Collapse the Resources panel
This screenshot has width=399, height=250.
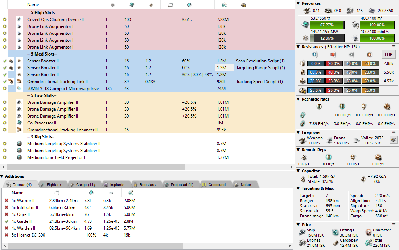(x=298, y=3)
